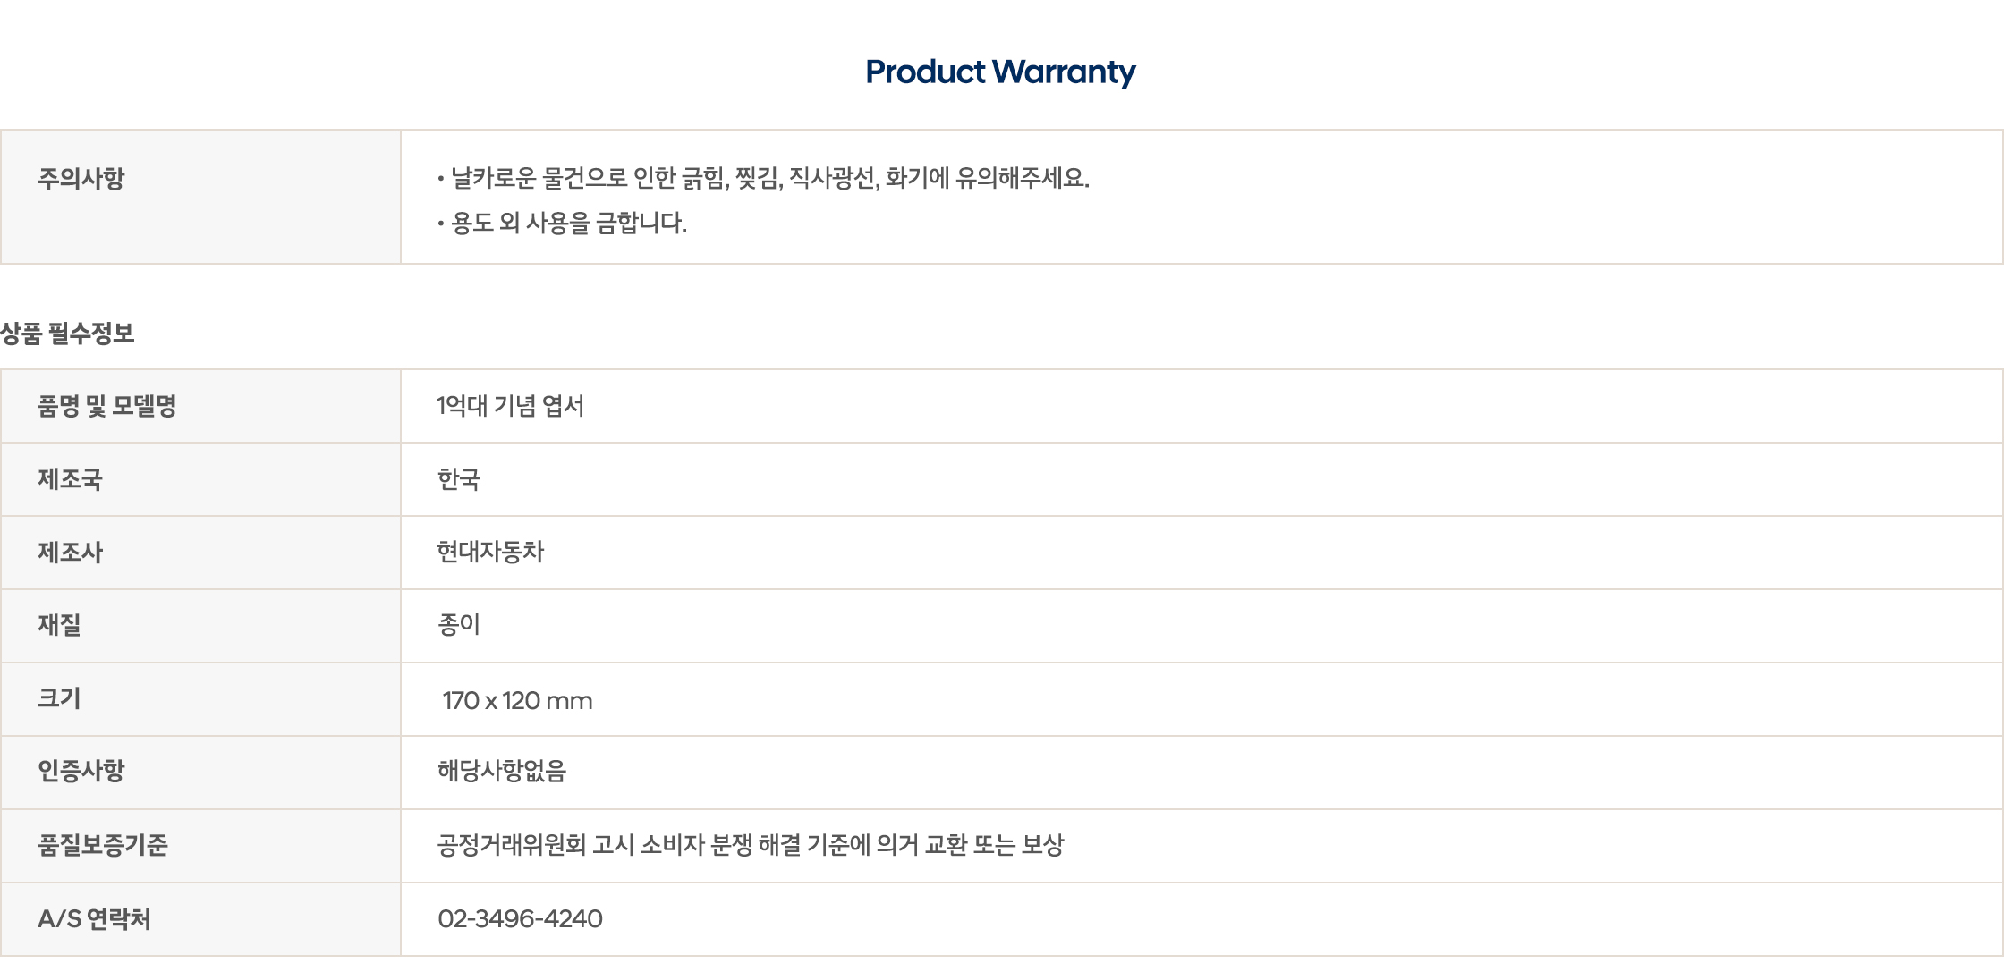Select the 주의사항 label cell

[200, 197]
